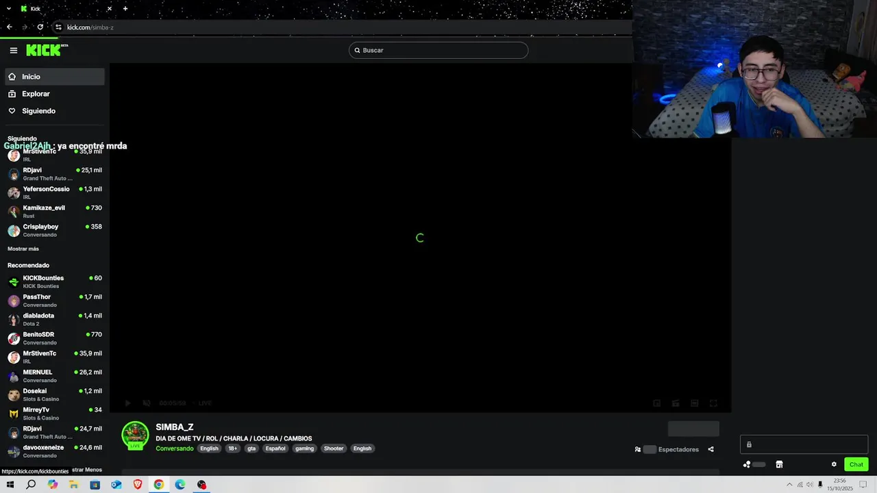Open davooxeneize recommended channel
The width and height of the screenshot is (877, 493).
pyautogui.click(x=55, y=451)
